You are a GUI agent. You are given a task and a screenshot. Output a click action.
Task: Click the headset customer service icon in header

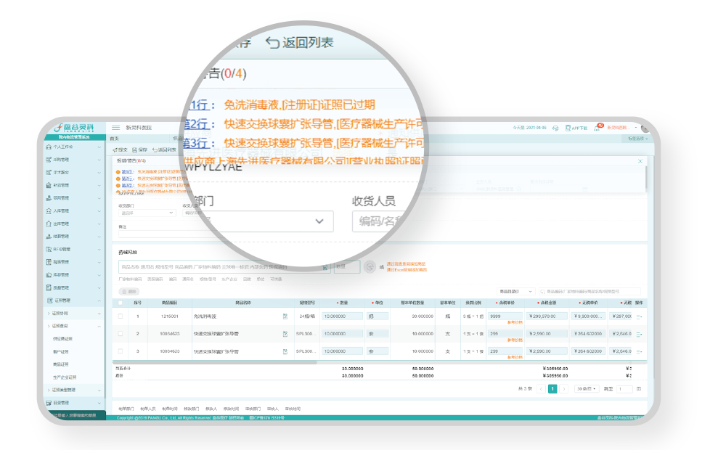click(x=555, y=128)
